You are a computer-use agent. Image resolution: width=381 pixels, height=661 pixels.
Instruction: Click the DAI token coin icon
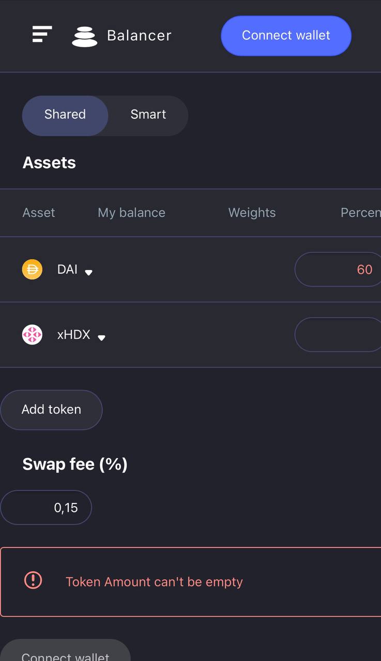(32, 270)
